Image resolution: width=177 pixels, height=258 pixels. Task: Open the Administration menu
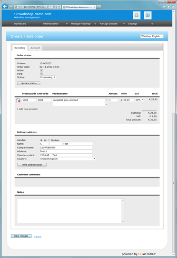(50, 24)
